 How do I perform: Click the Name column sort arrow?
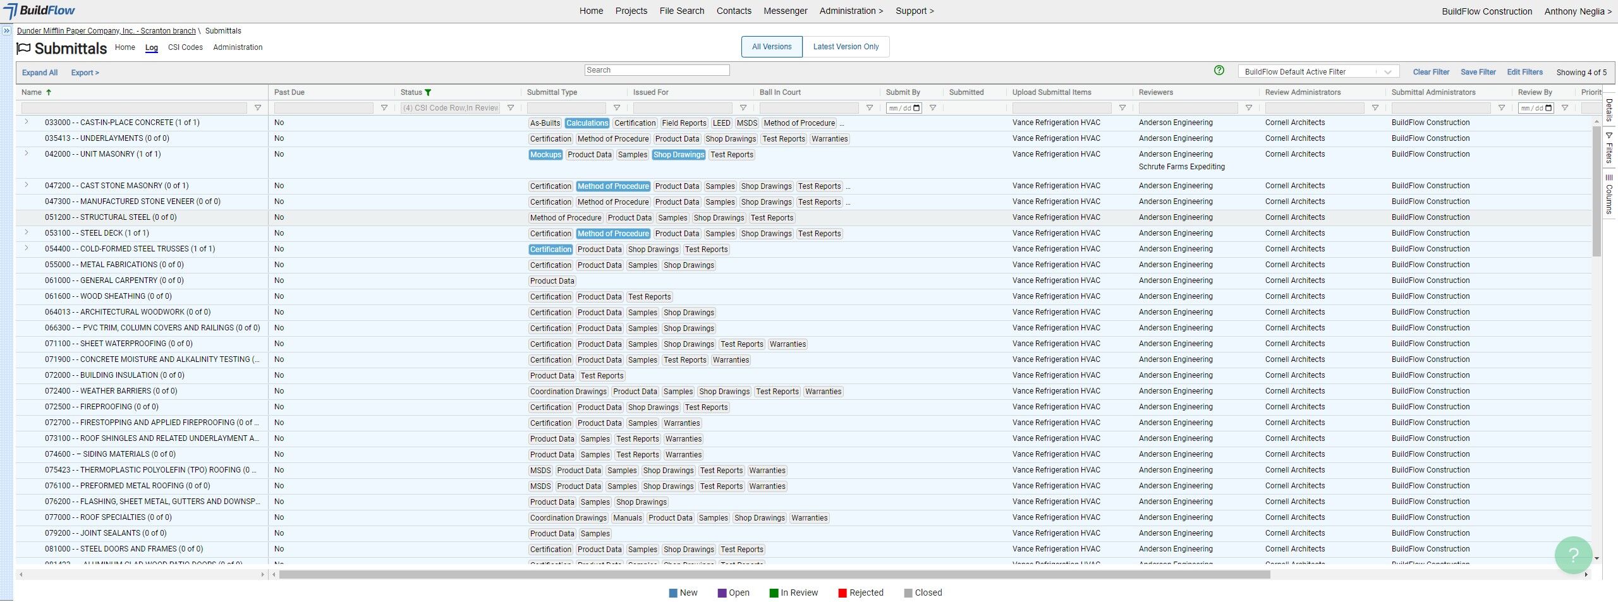point(49,92)
